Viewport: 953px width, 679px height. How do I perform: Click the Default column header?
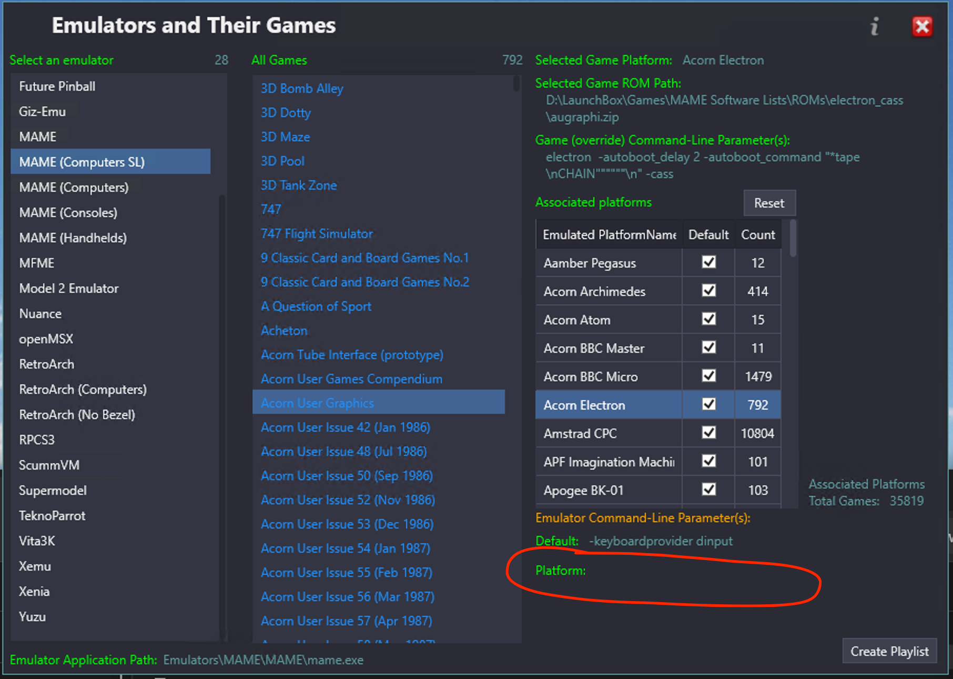(708, 235)
